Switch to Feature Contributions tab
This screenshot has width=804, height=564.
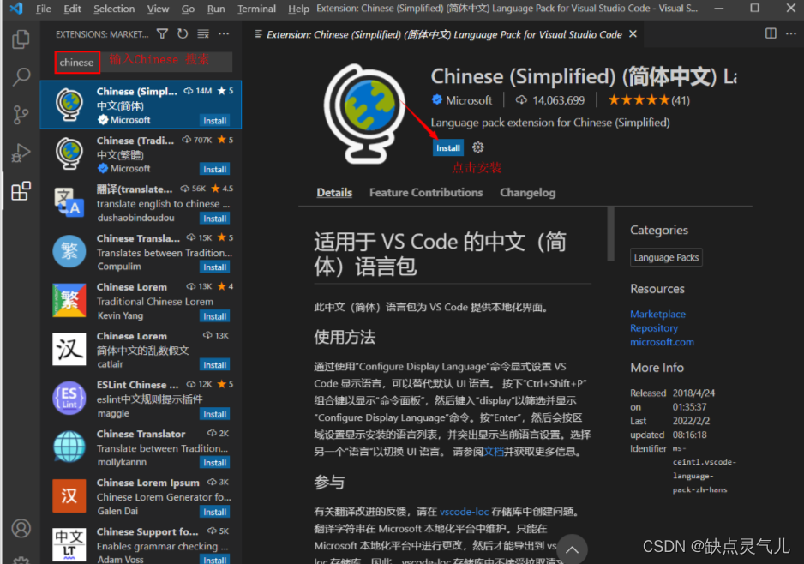(426, 193)
